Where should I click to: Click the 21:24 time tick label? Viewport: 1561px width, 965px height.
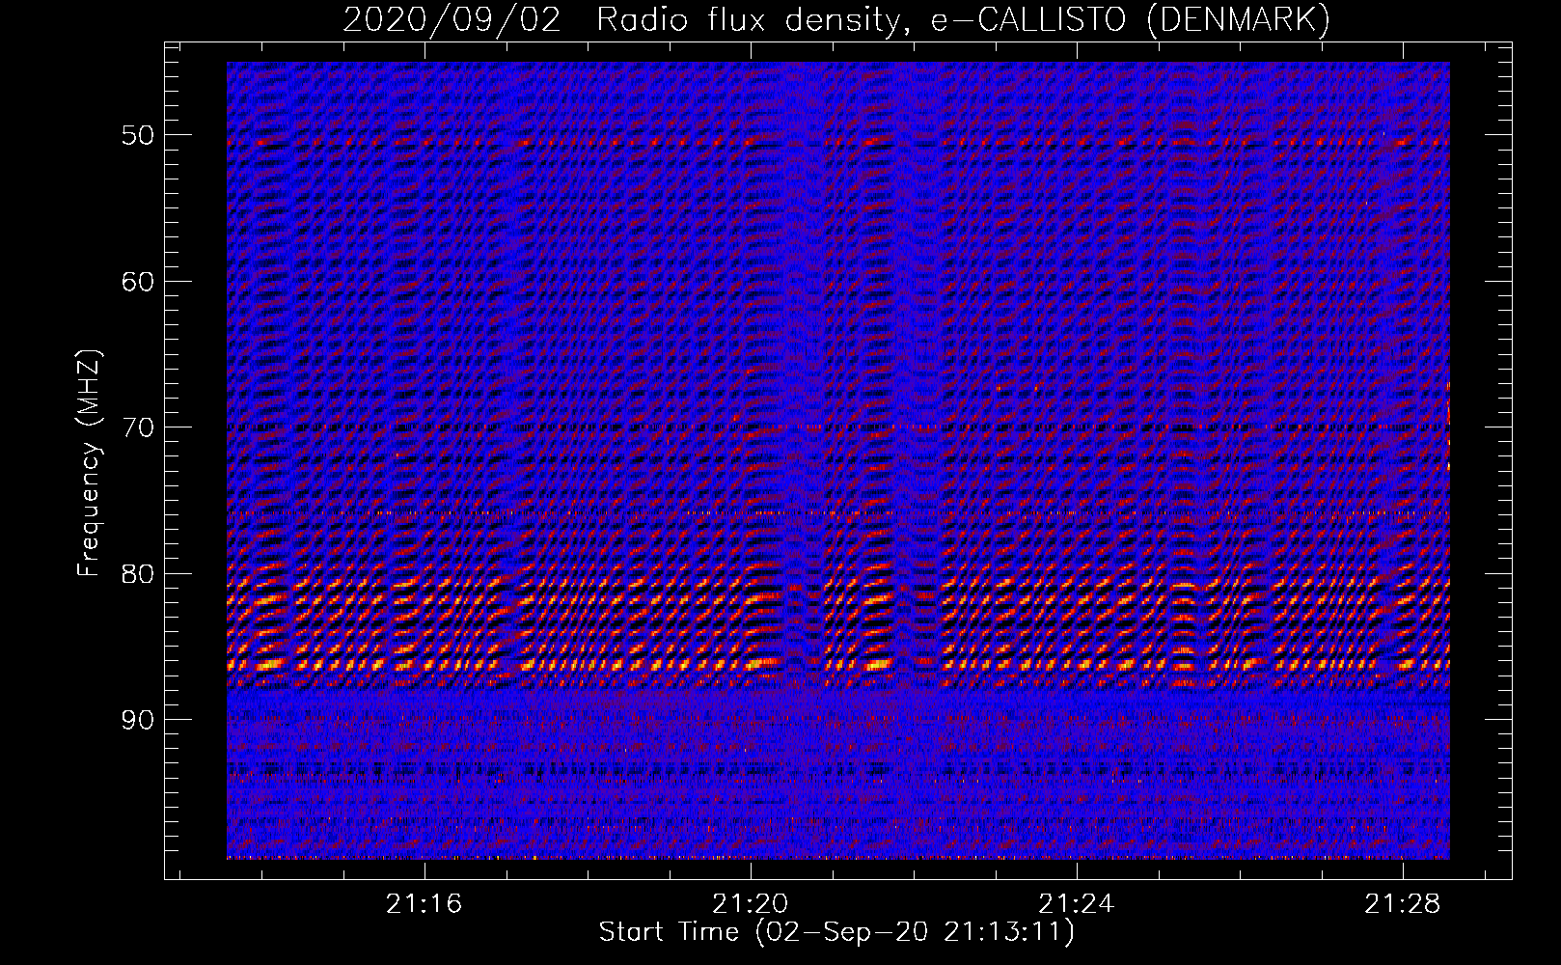tap(1077, 903)
